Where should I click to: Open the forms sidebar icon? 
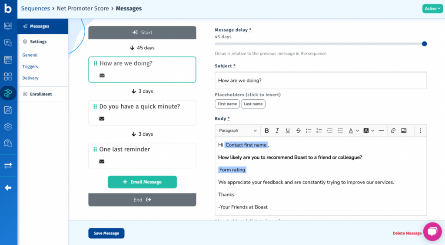click(8, 60)
